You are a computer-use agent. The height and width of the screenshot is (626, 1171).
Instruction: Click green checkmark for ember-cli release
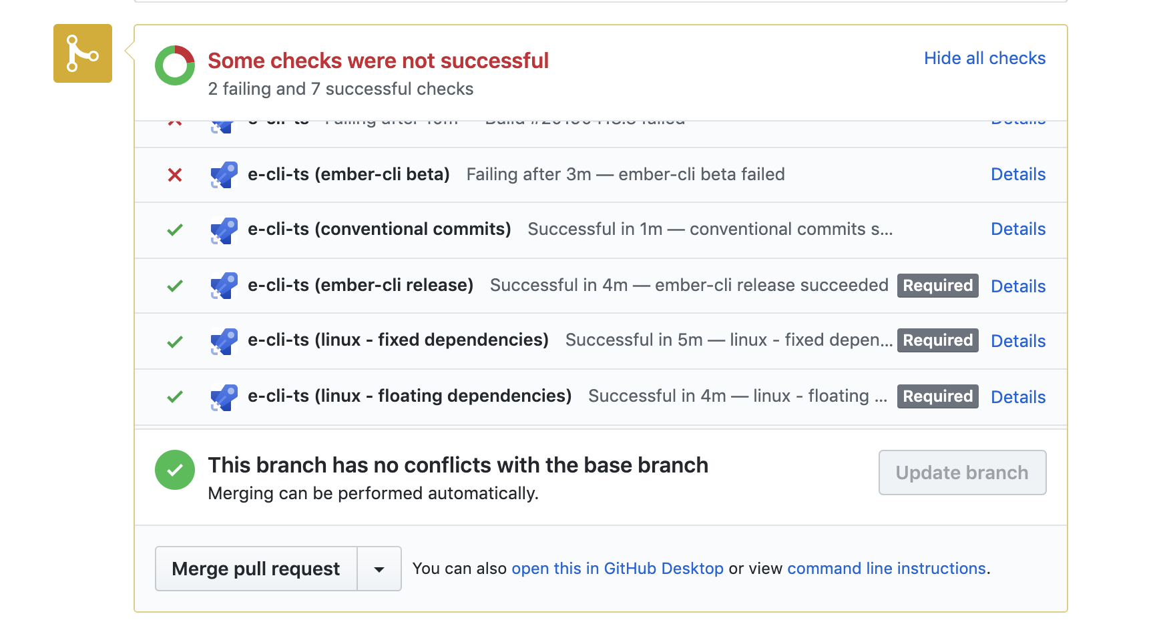tap(175, 286)
